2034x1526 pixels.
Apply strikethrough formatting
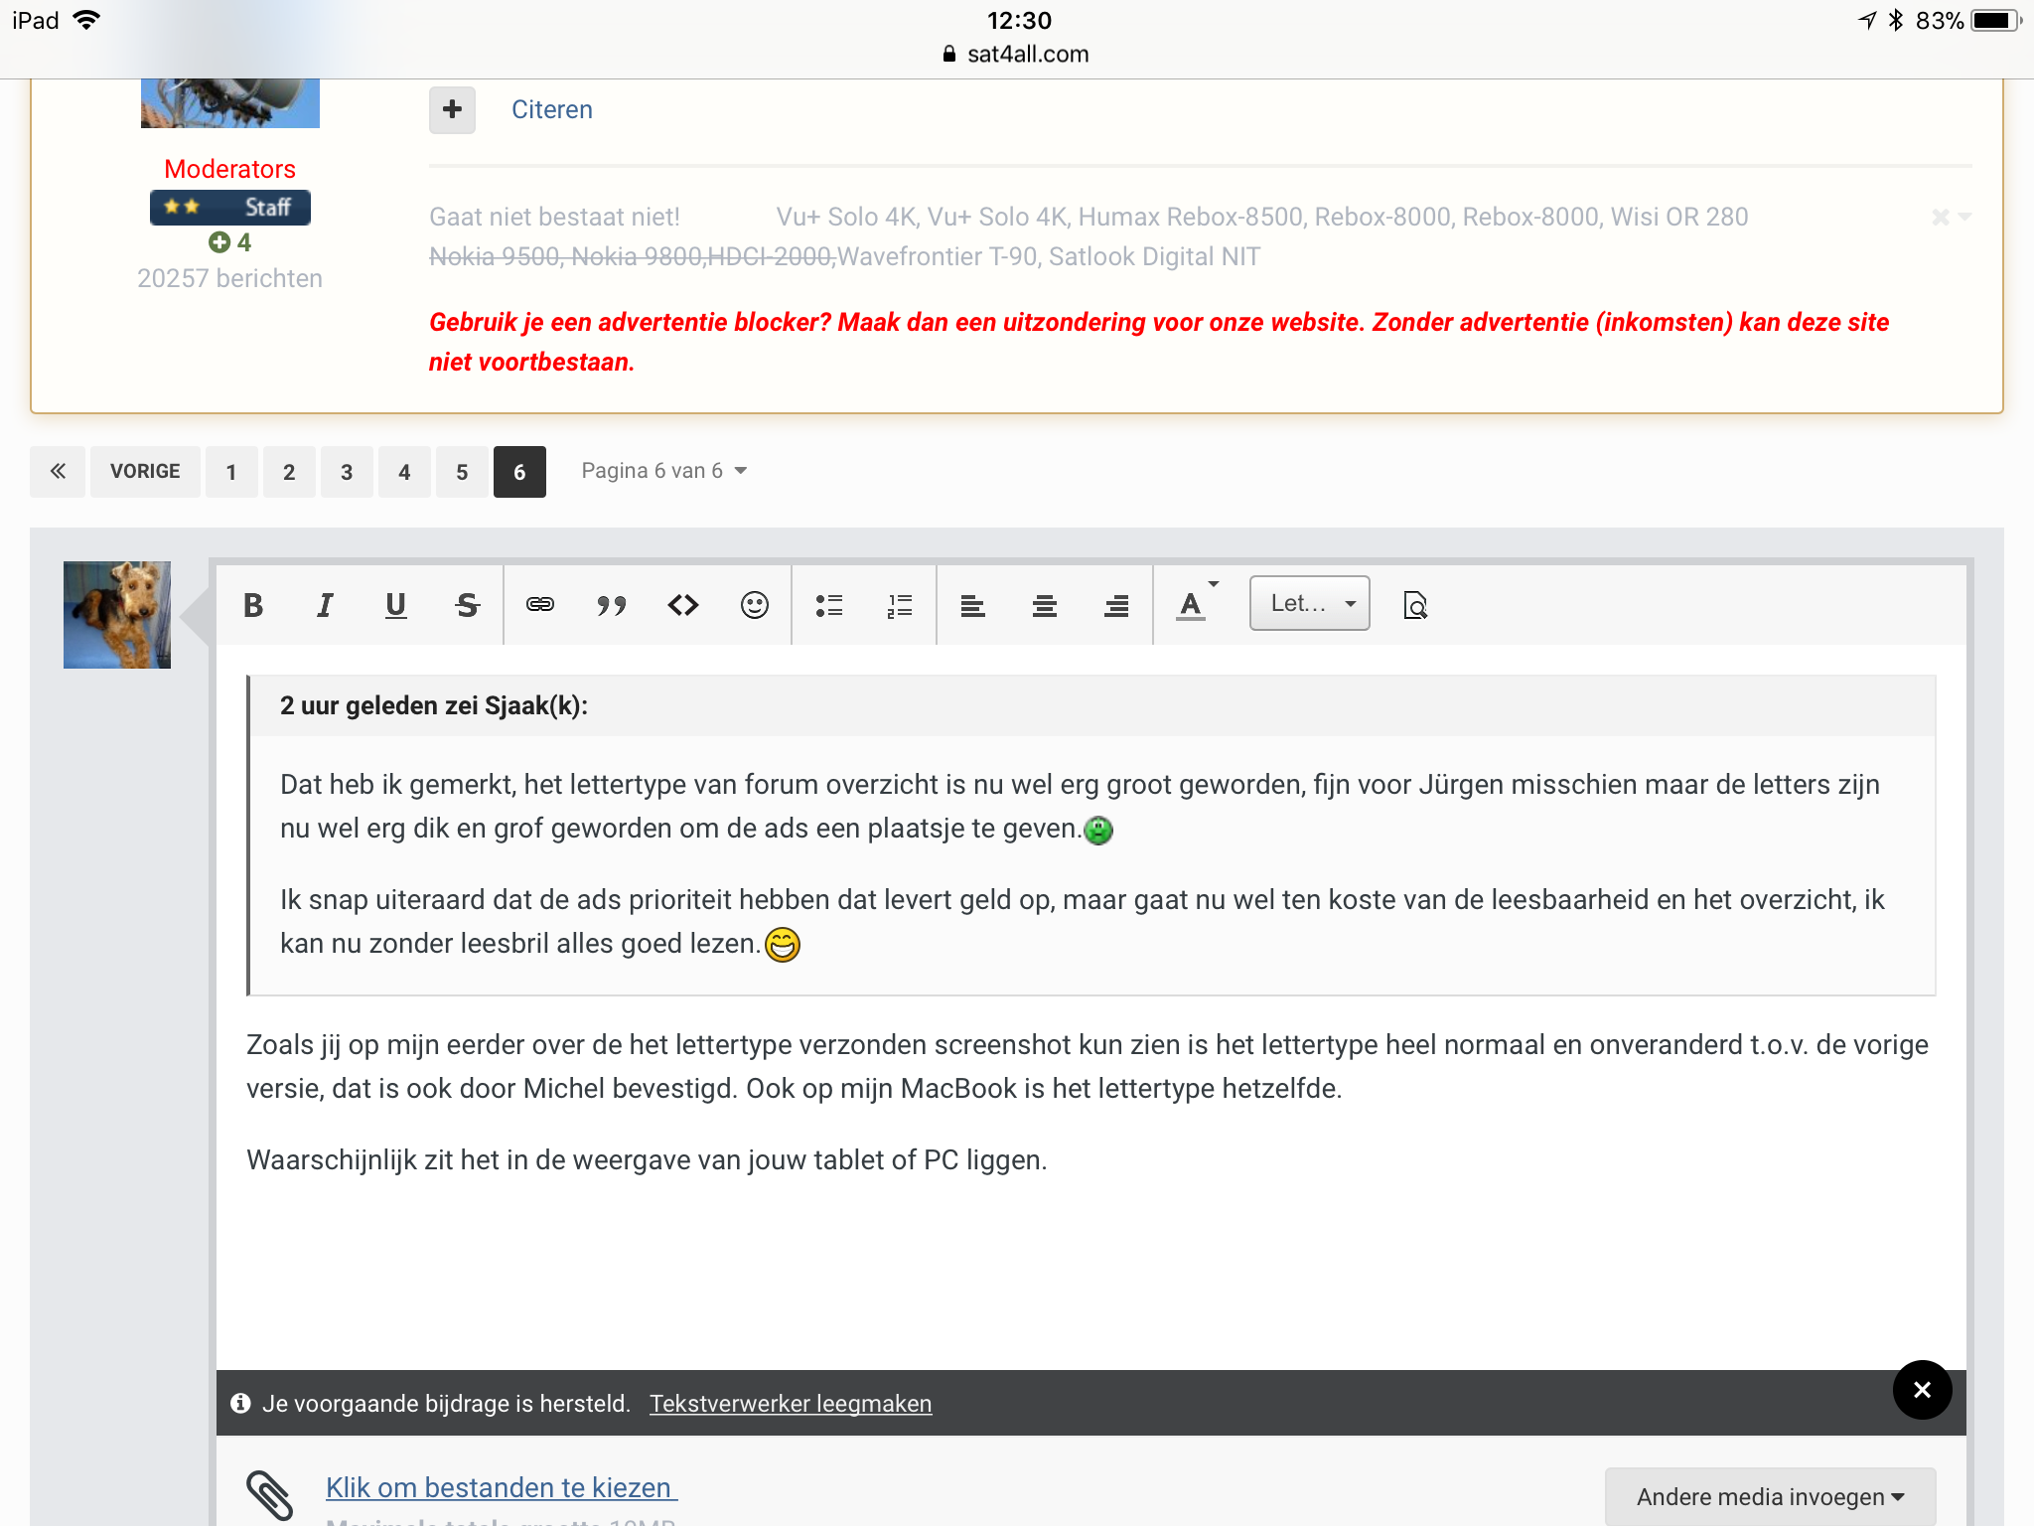point(467,605)
